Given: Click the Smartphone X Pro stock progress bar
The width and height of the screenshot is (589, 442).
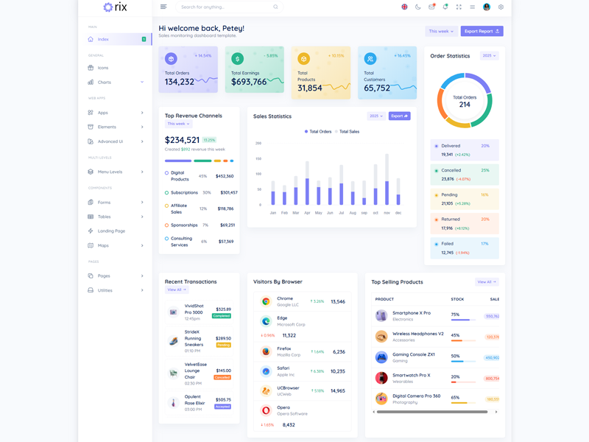Looking at the screenshot, I should pyautogui.click(x=462, y=320).
